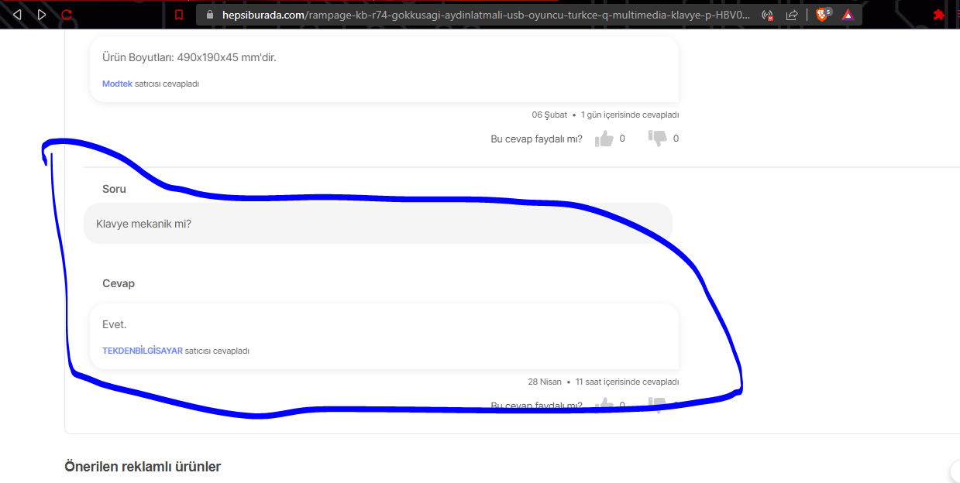Screen dimensions: 960x483
Task: Click the '06 Şubat' date text
Action: click(x=549, y=115)
